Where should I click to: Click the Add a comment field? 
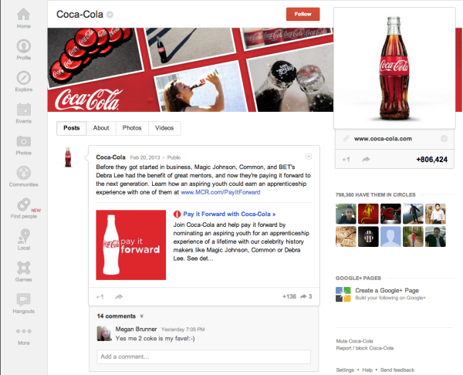(204, 356)
